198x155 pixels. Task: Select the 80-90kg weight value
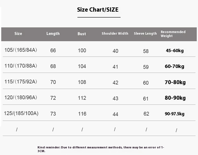pyautogui.click(x=175, y=98)
